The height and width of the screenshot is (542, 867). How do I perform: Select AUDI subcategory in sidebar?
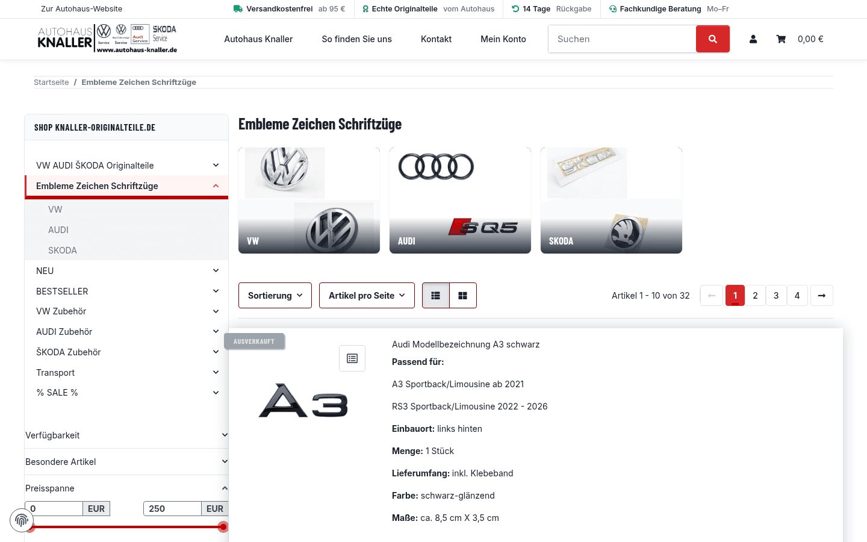[x=58, y=230]
